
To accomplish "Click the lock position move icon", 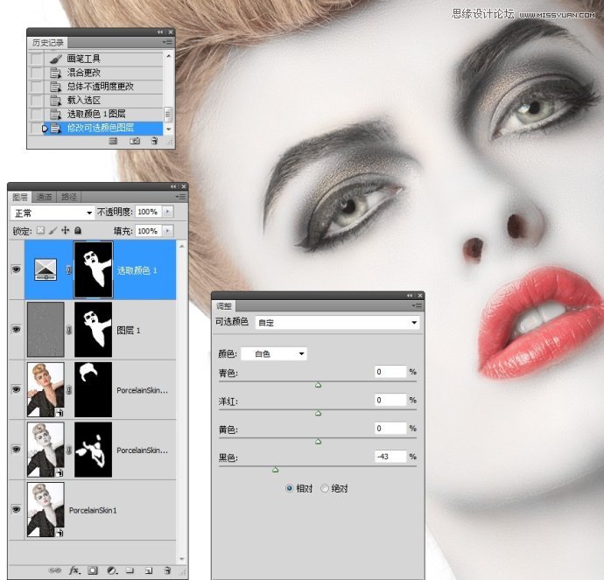I will point(65,231).
